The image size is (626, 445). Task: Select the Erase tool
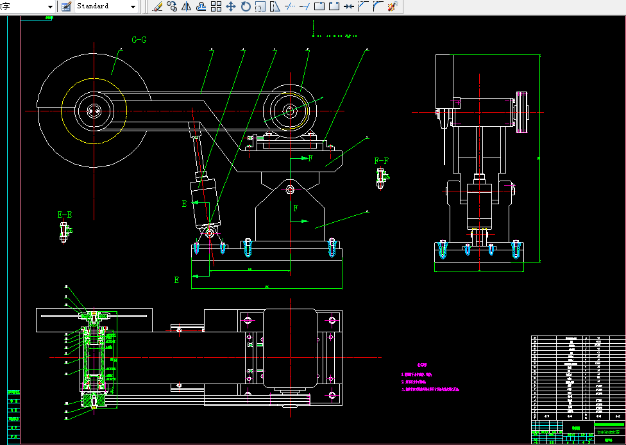point(158,6)
